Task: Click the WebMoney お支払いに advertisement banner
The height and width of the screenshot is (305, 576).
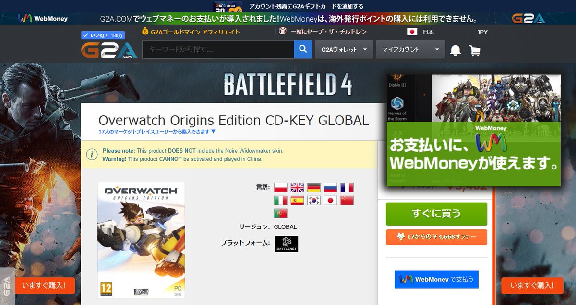Action: click(x=474, y=130)
